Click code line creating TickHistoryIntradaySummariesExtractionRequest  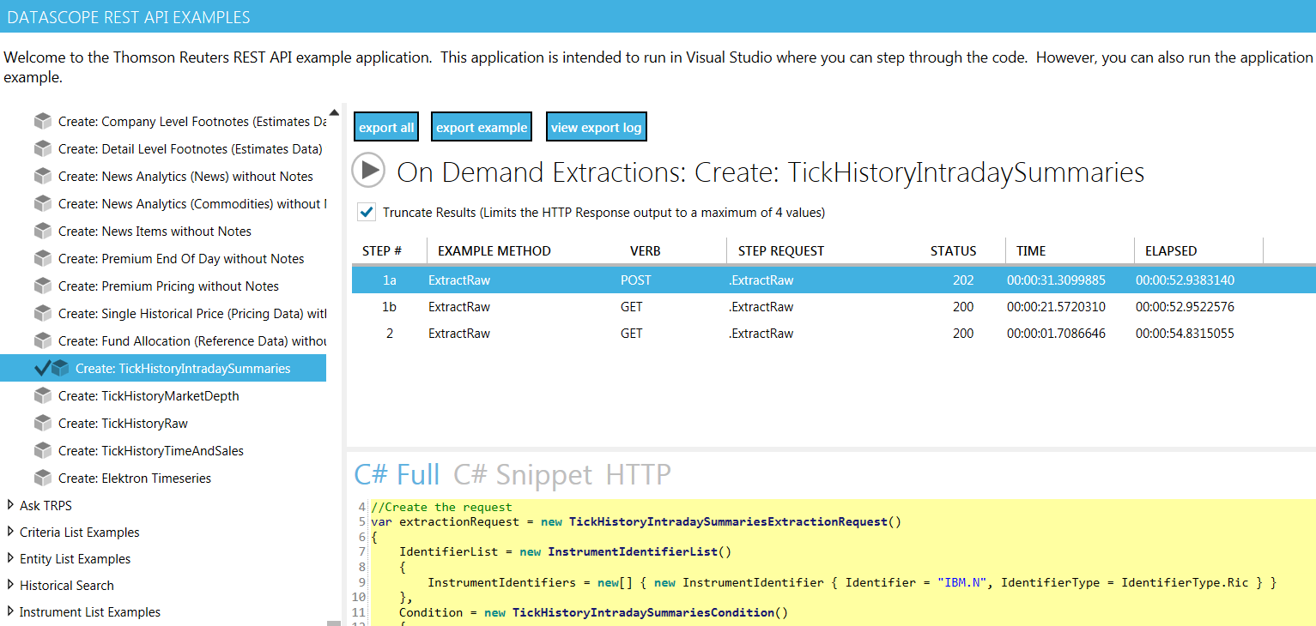tap(636, 521)
